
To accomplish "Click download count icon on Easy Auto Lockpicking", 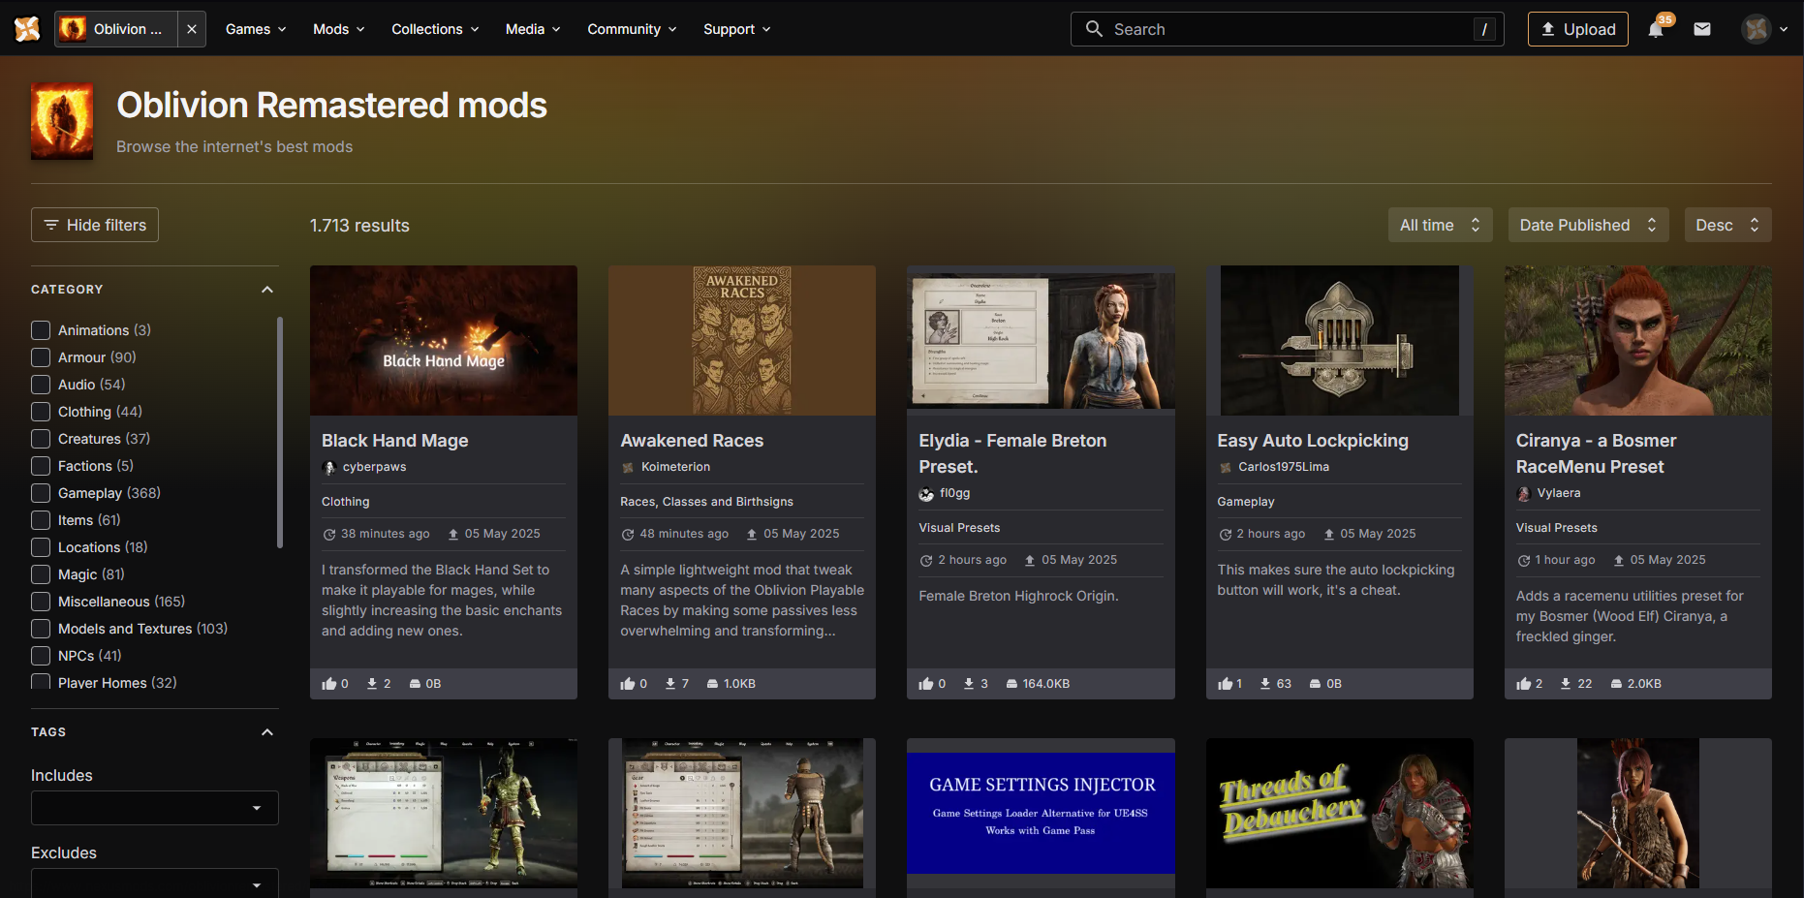I will tap(1265, 684).
